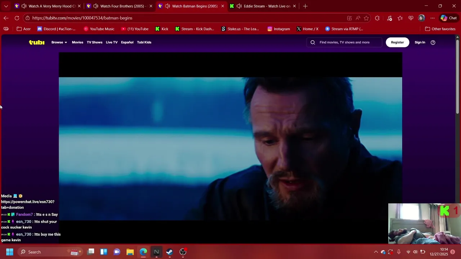
Task: Activate the Read aloud icon
Action: coord(358,18)
